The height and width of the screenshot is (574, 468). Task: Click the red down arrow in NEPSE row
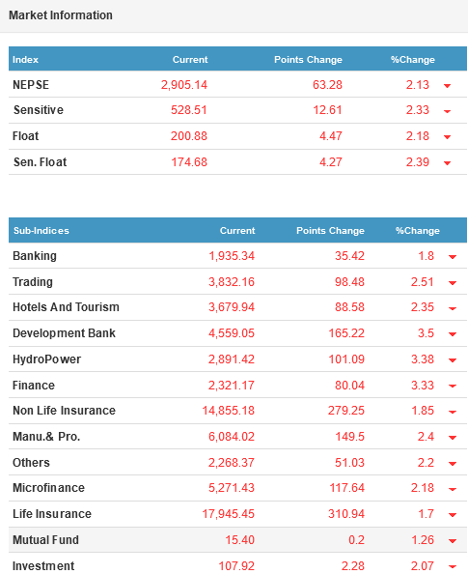[x=447, y=86]
